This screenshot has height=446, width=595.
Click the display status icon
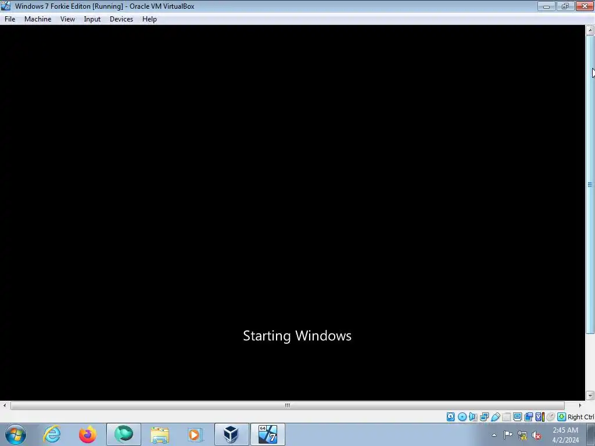517,417
